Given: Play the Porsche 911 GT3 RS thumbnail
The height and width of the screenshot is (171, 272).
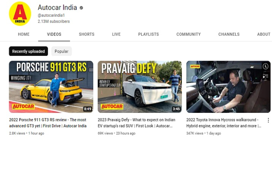Looking at the screenshot, I should pyautogui.click(x=51, y=87).
